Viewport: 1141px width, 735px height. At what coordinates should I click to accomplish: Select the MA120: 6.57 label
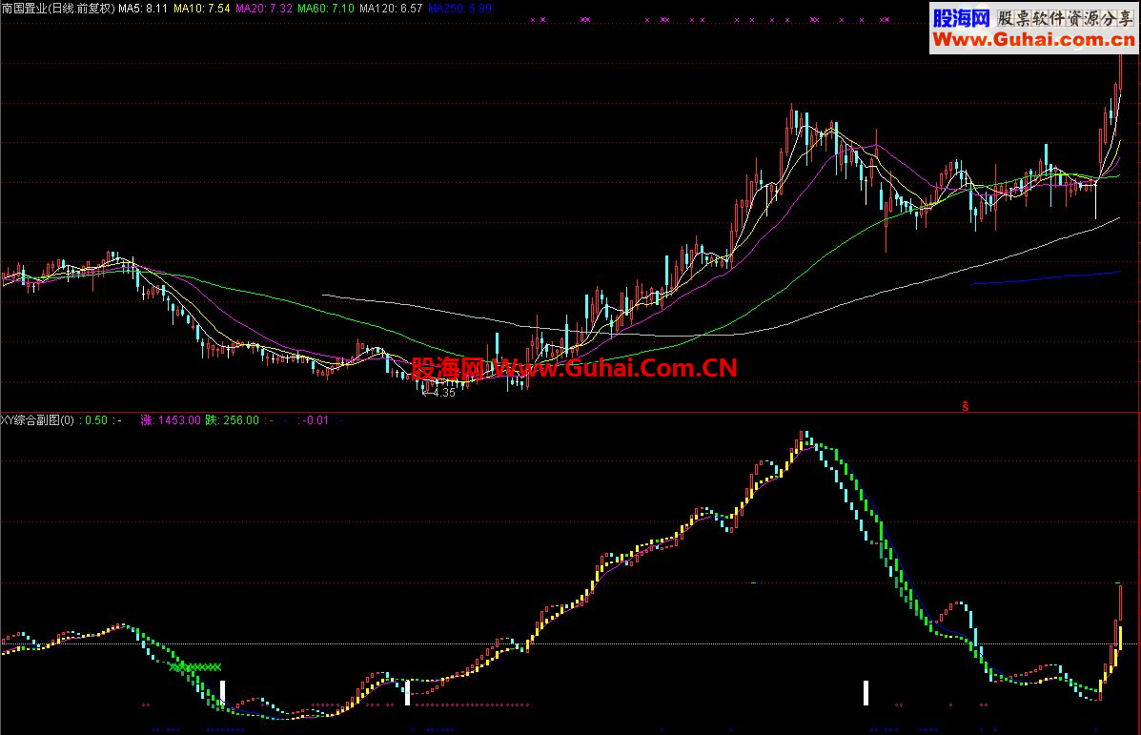pos(391,9)
